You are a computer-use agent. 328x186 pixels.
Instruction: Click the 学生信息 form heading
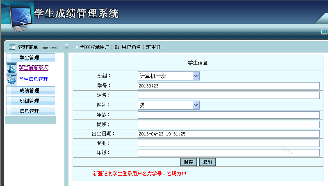(198, 63)
